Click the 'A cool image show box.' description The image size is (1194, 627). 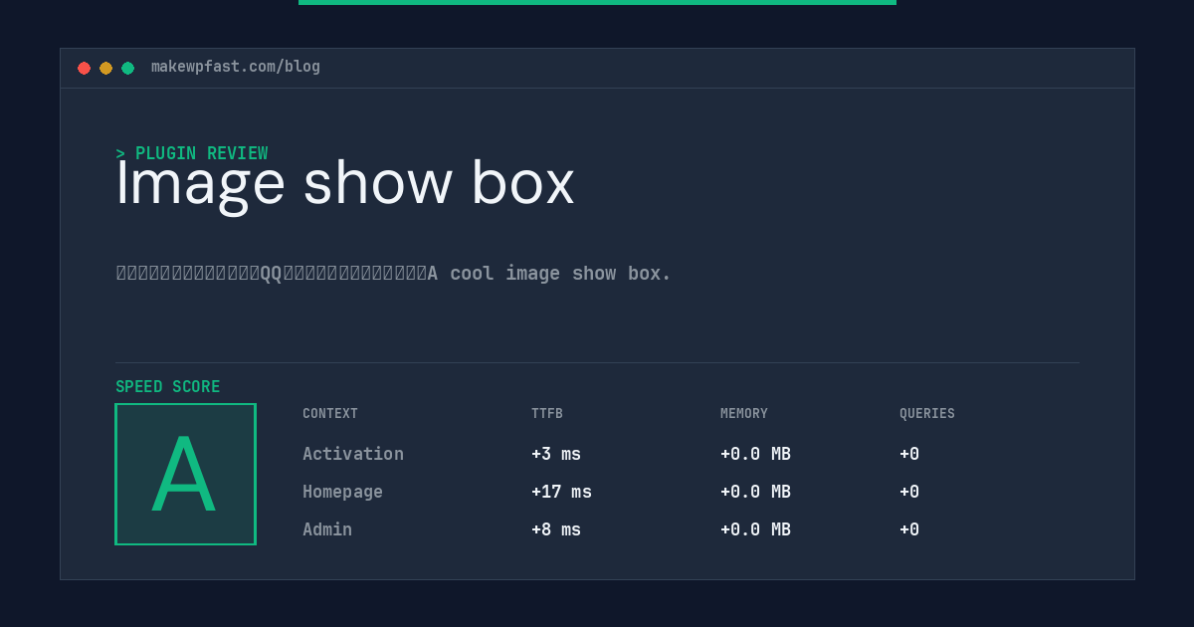click(x=549, y=273)
